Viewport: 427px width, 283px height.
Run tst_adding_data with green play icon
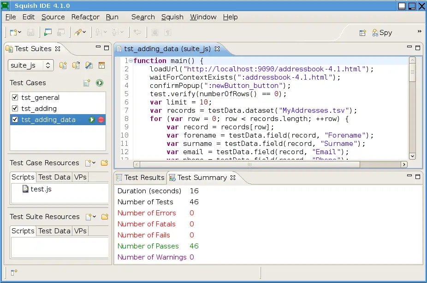point(91,120)
